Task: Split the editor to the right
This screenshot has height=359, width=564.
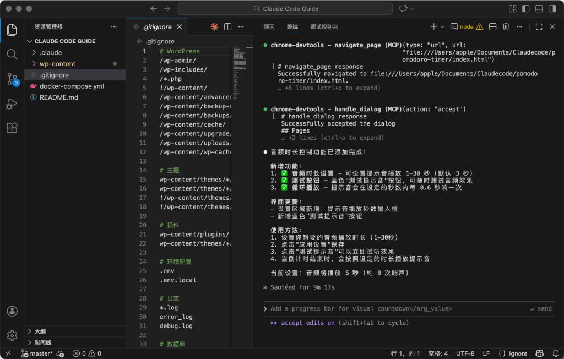Action: [x=227, y=26]
